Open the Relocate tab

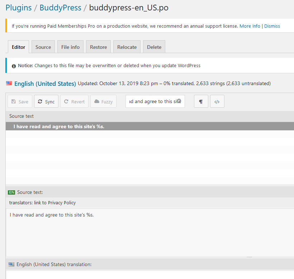[x=127, y=47]
